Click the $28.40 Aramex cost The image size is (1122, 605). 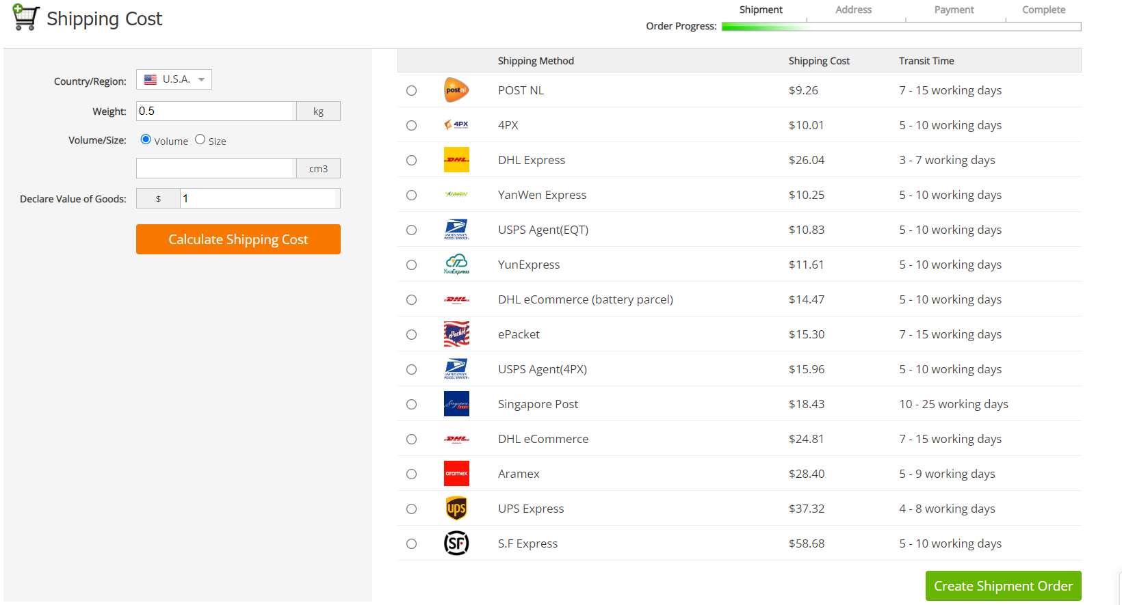click(807, 474)
